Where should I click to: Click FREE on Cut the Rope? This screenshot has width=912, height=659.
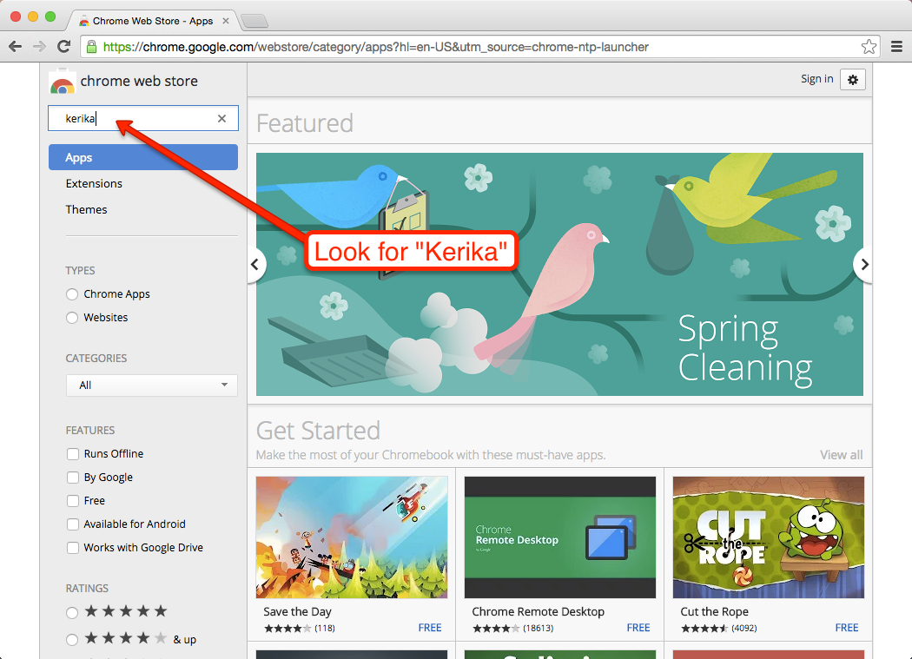[846, 628]
